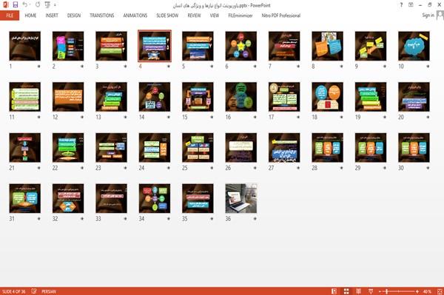Start Slide Show from status bar
This screenshot has height=295, width=444.
coord(371,291)
